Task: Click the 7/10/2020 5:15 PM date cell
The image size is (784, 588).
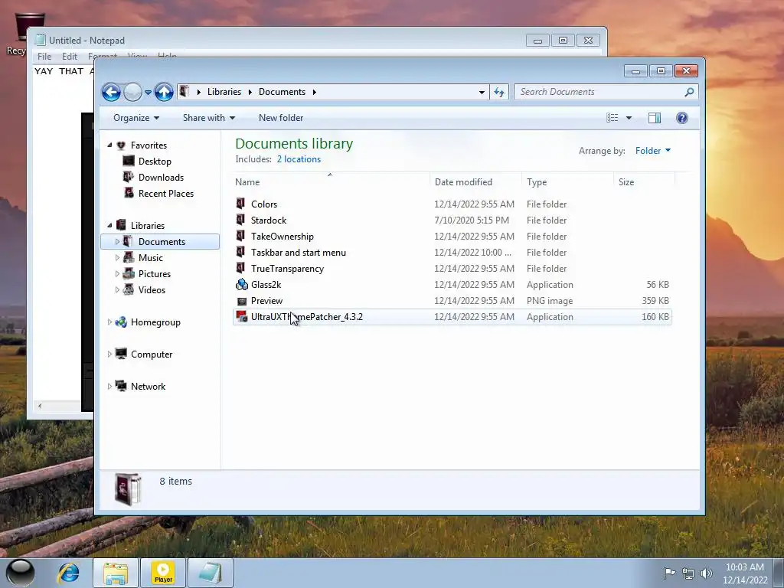Action: click(x=472, y=220)
